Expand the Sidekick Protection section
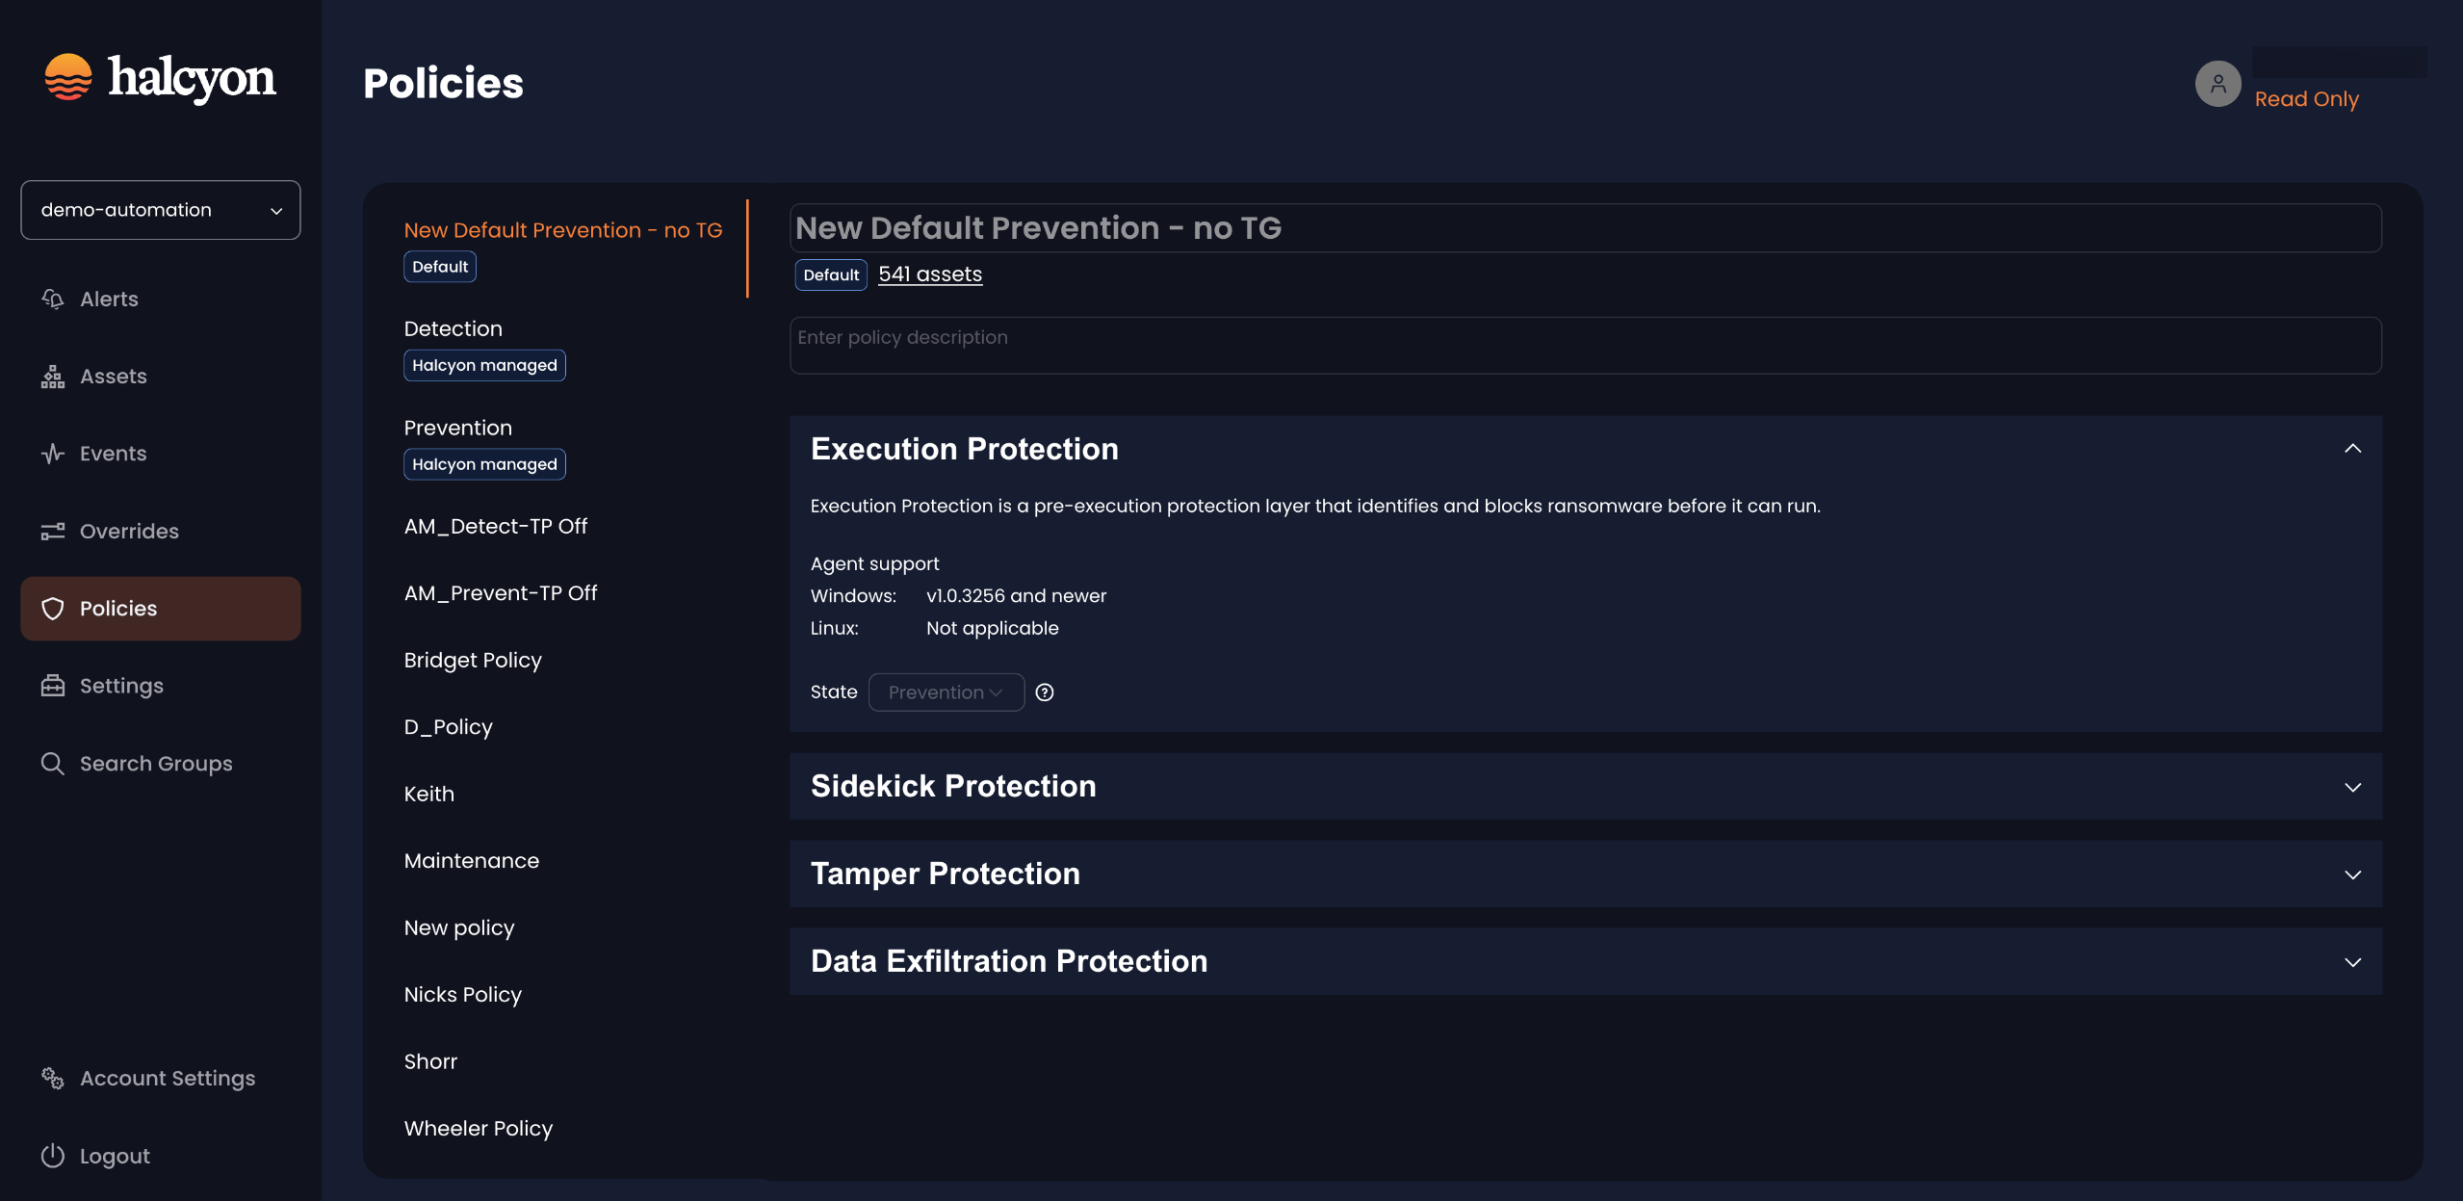Screen dimensions: 2463x1201 coord(2352,787)
